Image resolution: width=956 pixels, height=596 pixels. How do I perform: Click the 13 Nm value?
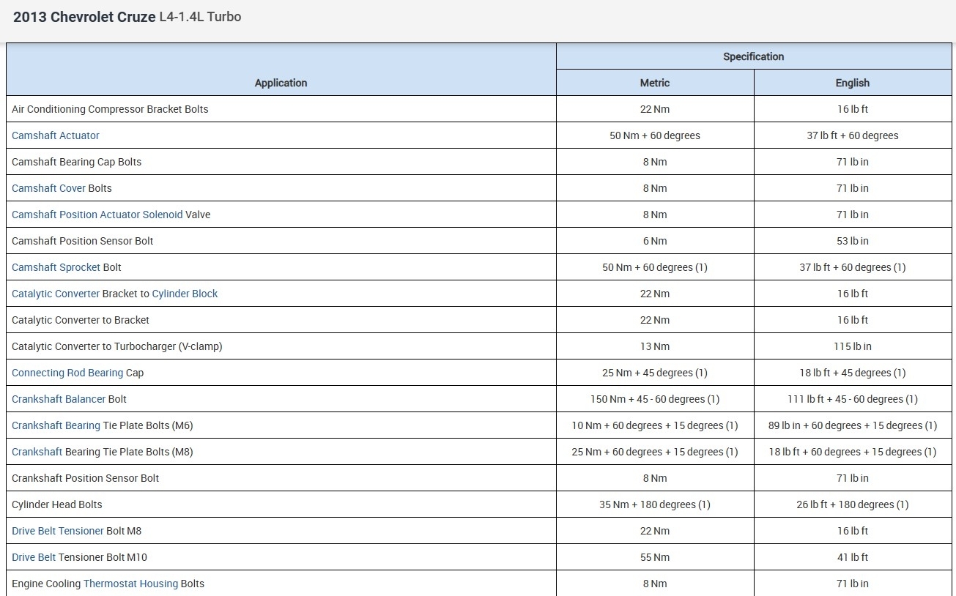click(655, 346)
